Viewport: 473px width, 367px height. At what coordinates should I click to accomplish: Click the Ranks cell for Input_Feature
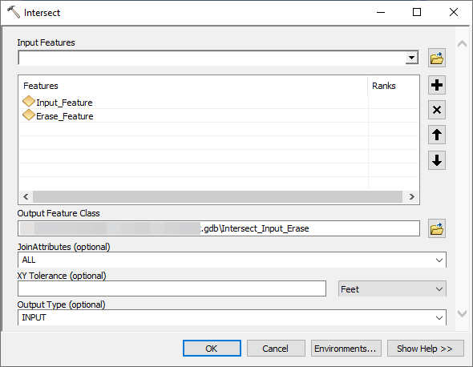[x=394, y=103]
